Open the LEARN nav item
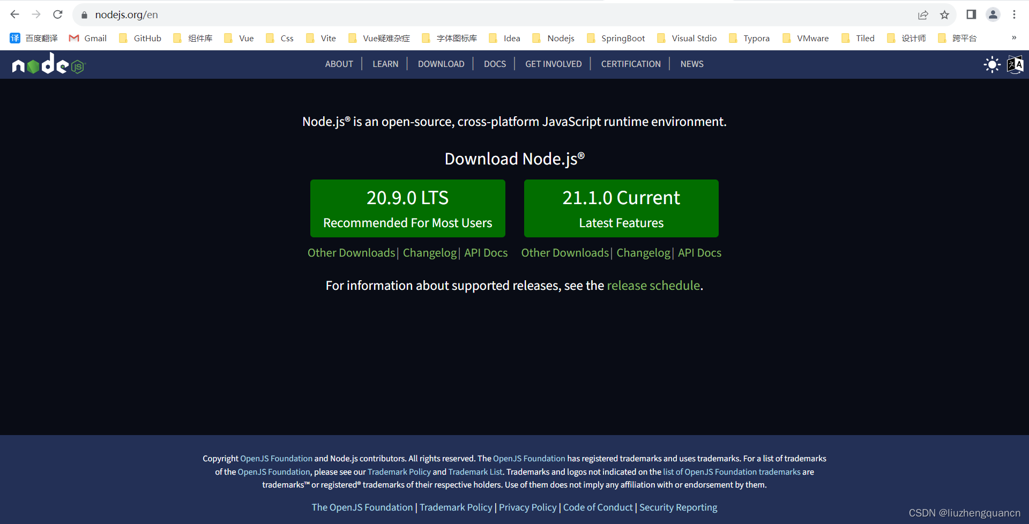1029x524 pixels. (x=385, y=64)
